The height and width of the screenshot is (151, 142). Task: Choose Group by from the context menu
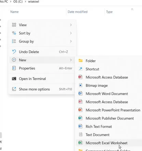[42, 41]
